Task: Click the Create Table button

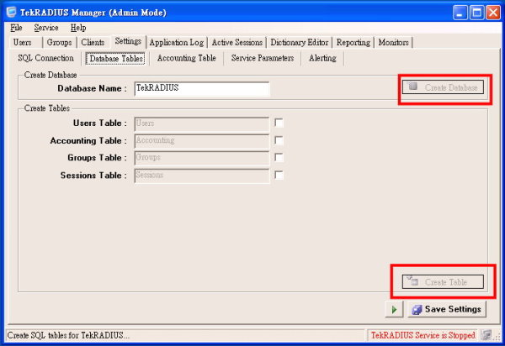Action: tap(444, 281)
